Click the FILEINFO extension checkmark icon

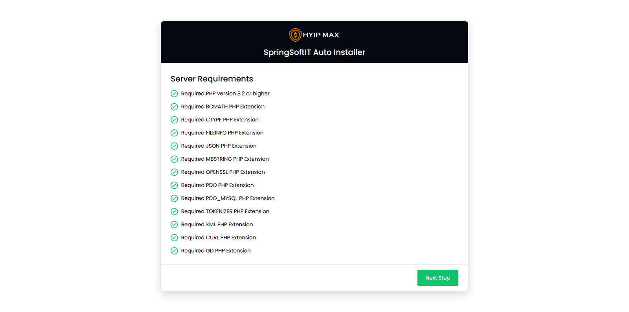tap(174, 133)
